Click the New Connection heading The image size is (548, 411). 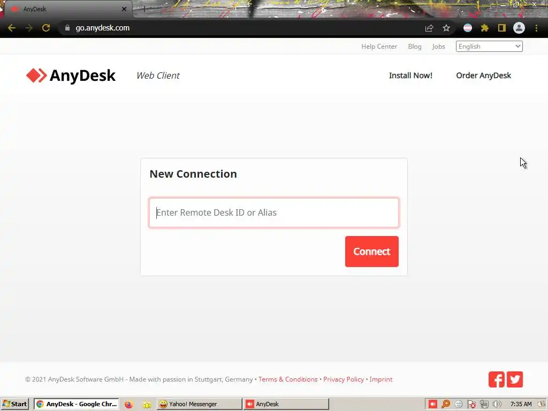193,174
